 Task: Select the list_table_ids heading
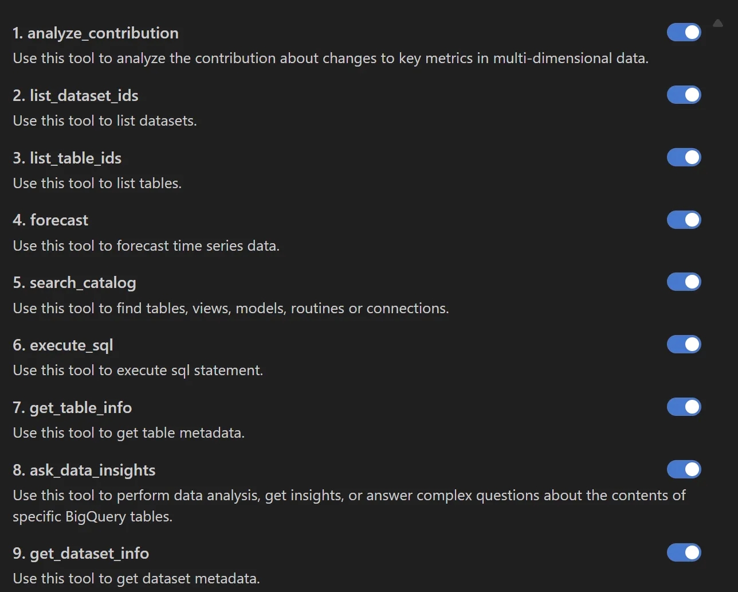tap(67, 158)
